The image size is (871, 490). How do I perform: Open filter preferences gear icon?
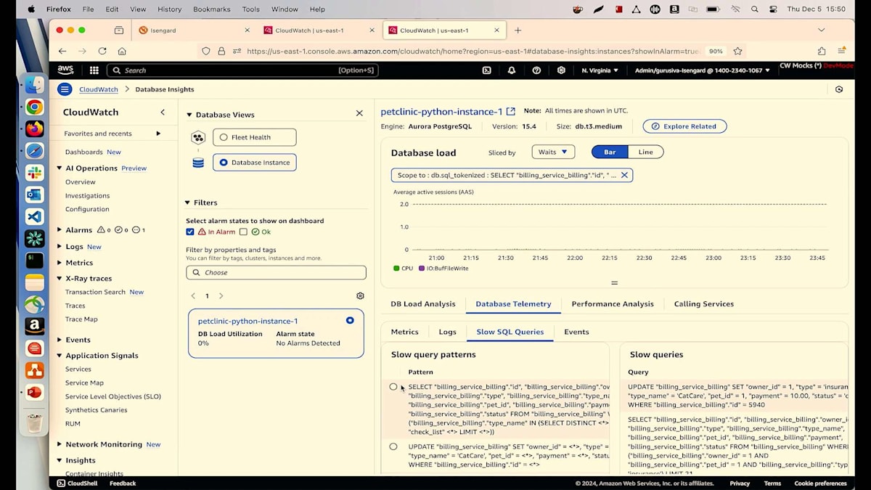tap(360, 296)
